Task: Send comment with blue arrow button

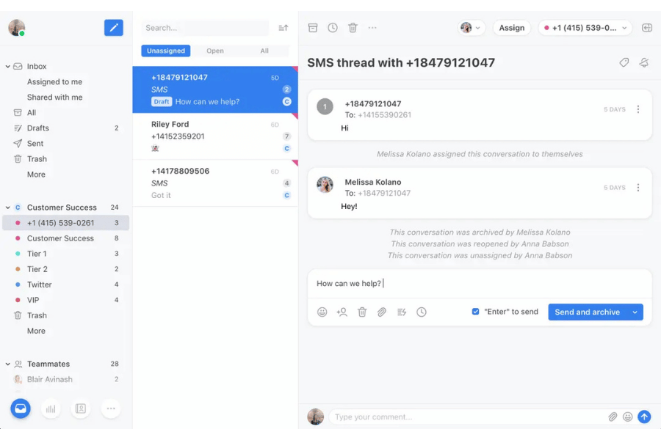Action: tap(644, 417)
